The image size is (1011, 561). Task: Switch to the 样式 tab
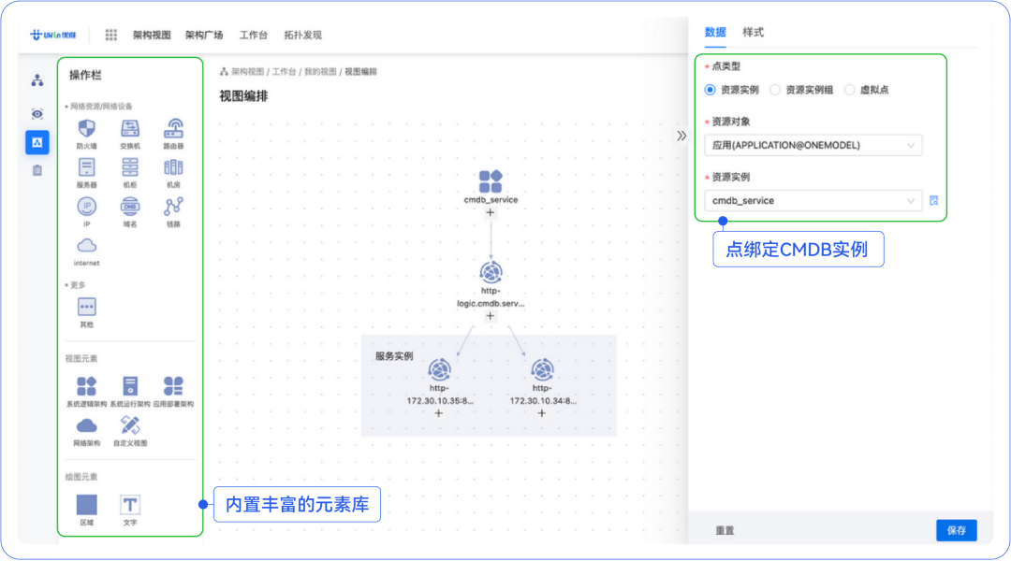pyautogui.click(x=753, y=32)
